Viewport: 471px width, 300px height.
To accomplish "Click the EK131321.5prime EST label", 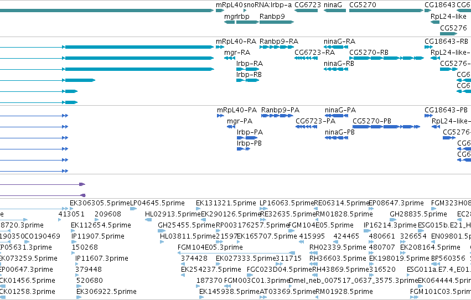I will pyautogui.click(x=226, y=203).
